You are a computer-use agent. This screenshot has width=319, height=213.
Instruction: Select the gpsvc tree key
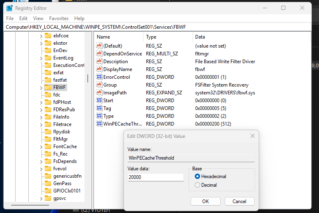tap(59, 198)
